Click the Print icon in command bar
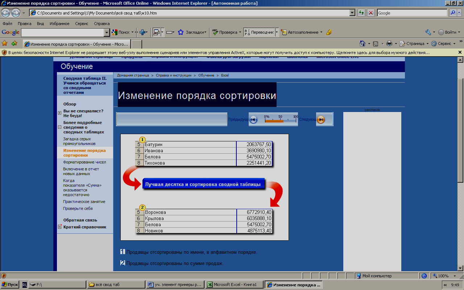464x290 pixels. pyautogui.click(x=389, y=43)
